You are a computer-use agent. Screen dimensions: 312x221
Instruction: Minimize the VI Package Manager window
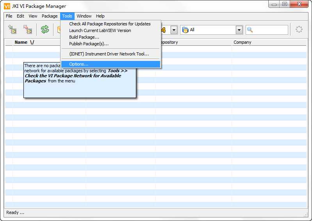[274, 4]
